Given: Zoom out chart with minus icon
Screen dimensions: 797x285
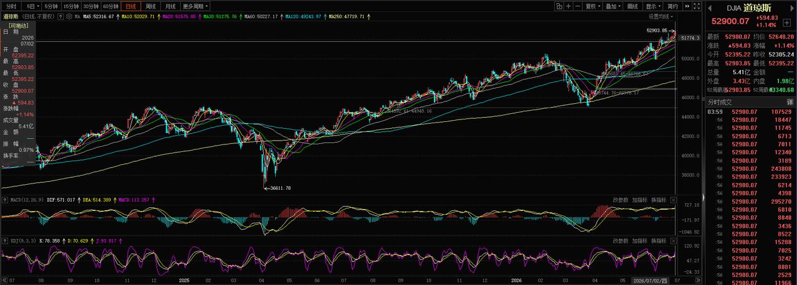Looking at the screenshot, I should [578, 6].
